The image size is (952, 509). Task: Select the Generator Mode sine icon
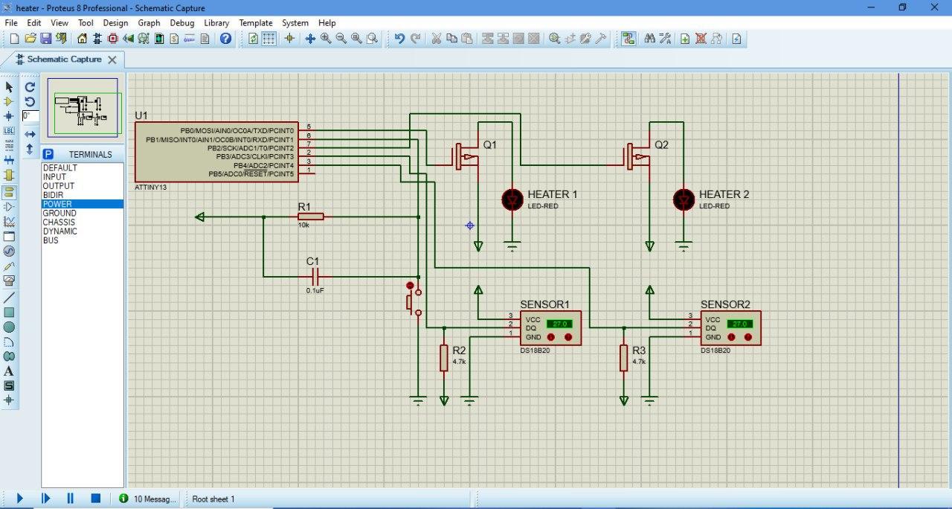9,252
